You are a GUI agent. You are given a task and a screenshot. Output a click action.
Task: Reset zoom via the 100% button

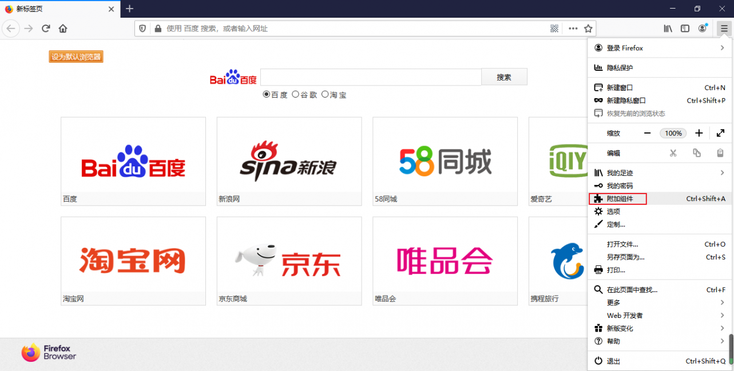(673, 133)
